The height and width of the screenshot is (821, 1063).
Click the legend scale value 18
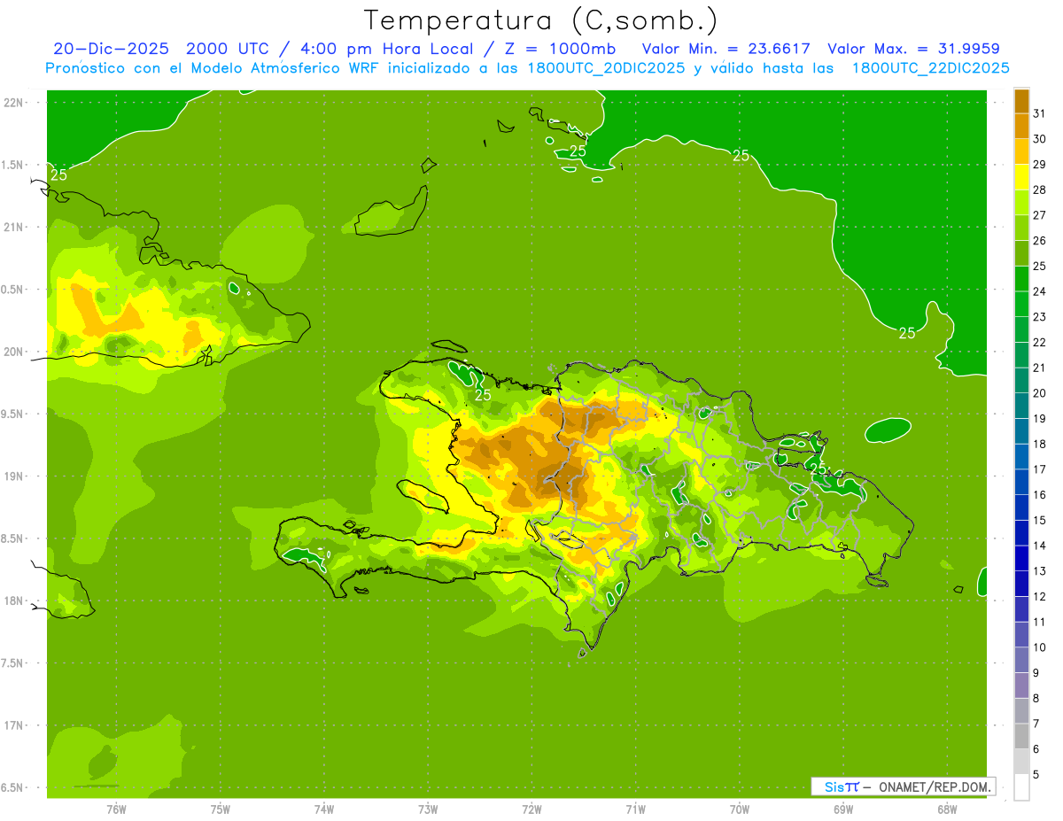1040,444
